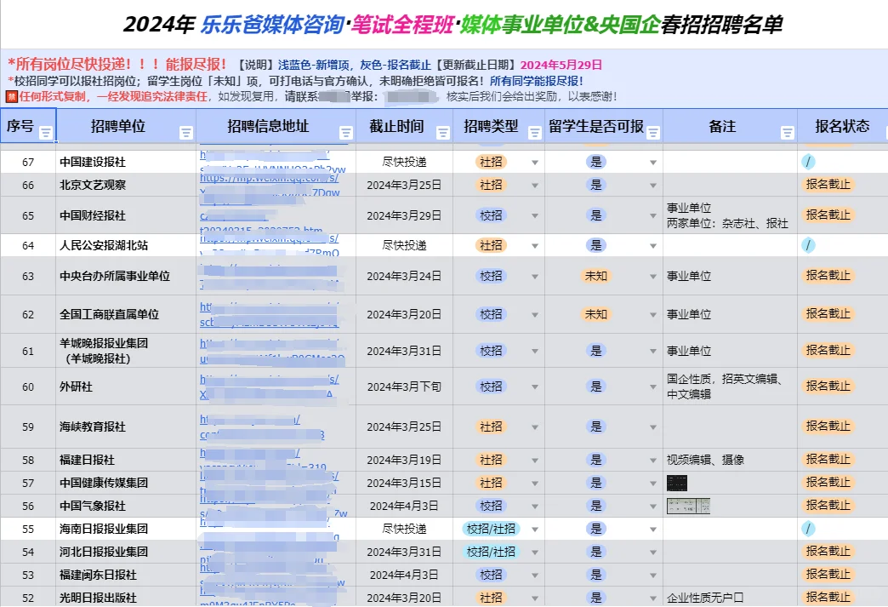Open 留学生 dropdown for 人民公安报湖北站
The height and width of the screenshot is (607, 888).
[653, 246]
